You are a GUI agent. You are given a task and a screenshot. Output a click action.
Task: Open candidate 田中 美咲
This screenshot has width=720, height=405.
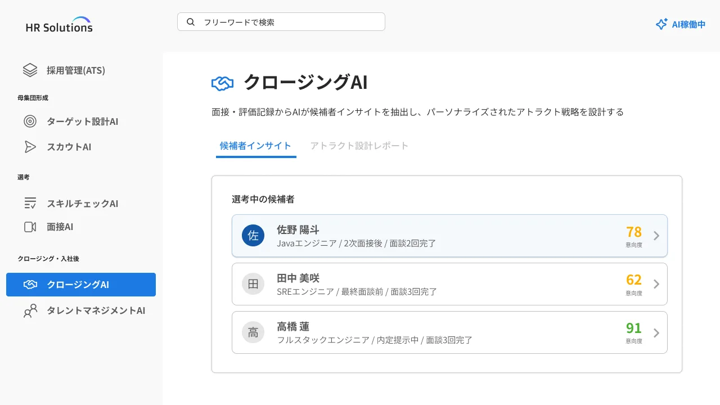click(449, 284)
